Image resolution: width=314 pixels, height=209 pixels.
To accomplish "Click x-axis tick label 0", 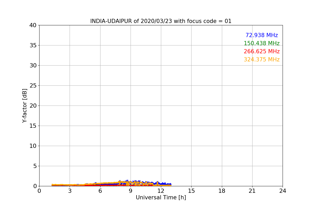I will tap(39, 191).
